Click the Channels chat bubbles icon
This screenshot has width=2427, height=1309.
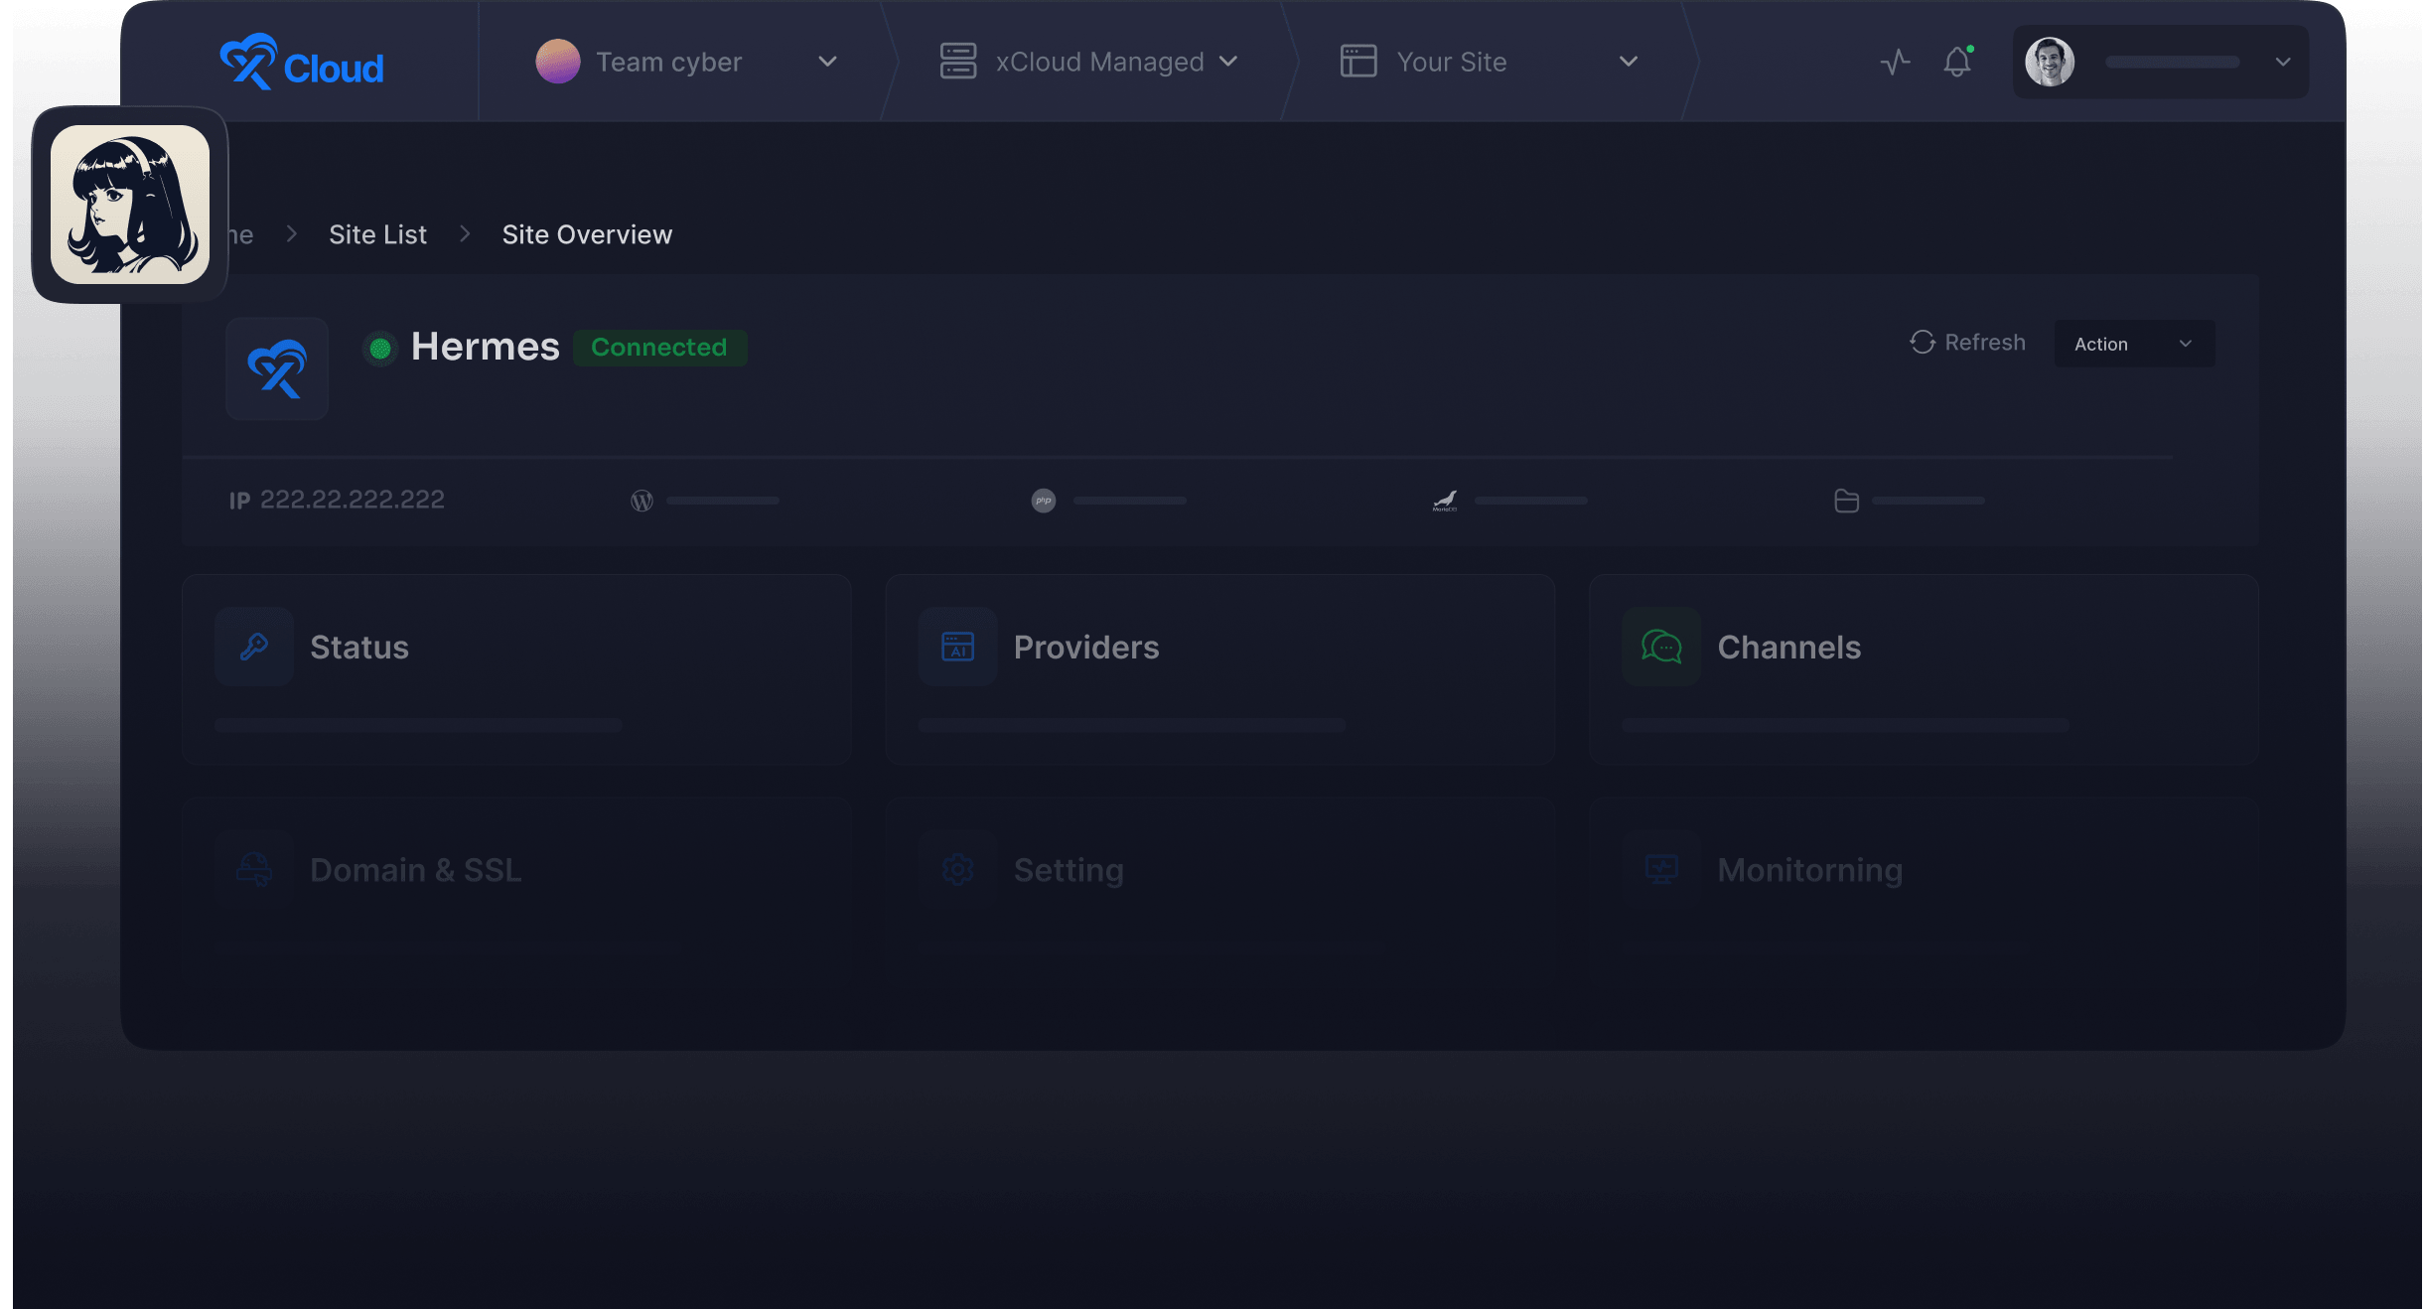point(1661,647)
